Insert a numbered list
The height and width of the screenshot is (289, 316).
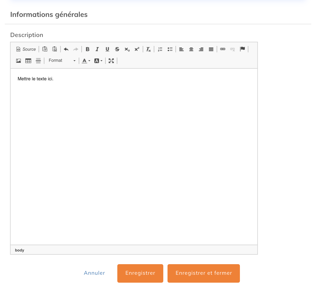(160, 49)
